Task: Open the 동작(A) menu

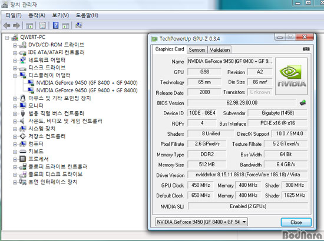Action: [37, 15]
